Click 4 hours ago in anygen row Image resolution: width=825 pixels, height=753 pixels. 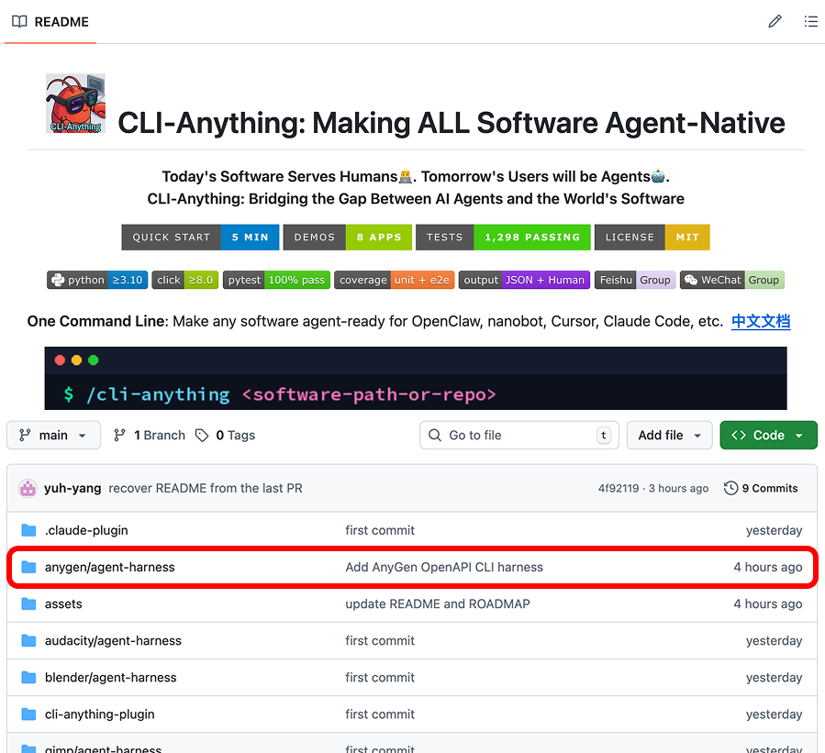(768, 568)
